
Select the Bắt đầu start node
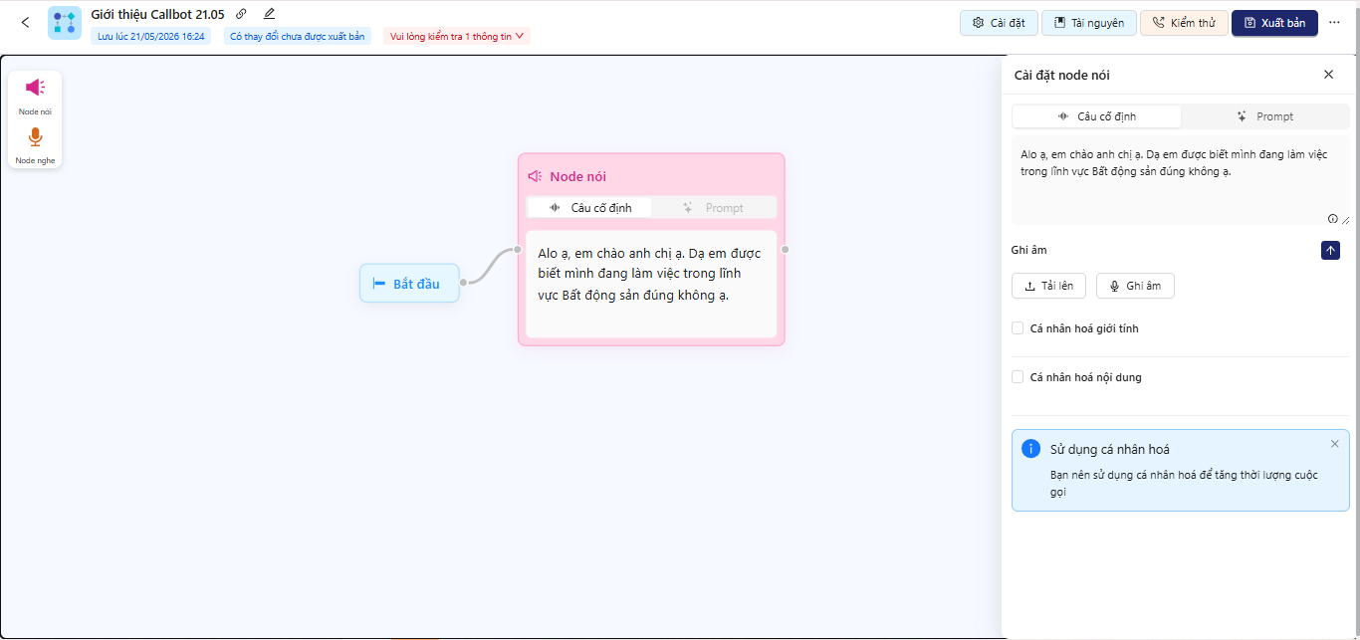coord(409,284)
